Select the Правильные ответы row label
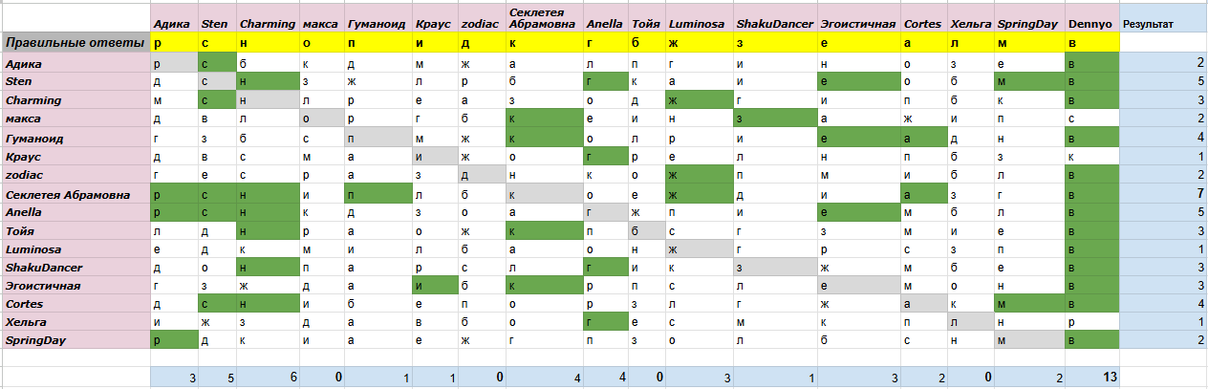1208x389 pixels. pyautogui.click(x=75, y=43)
